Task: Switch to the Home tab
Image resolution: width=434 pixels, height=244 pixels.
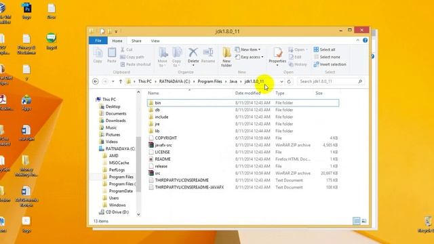Action: tap(117, 41)
